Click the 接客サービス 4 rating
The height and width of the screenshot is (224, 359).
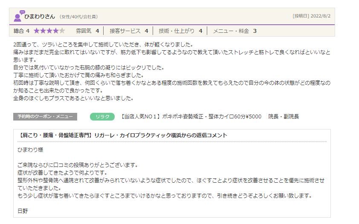coord(129,31)
